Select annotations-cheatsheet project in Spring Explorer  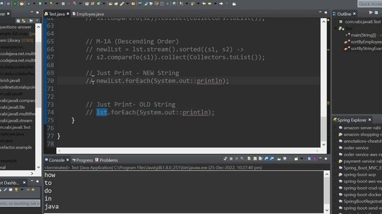[x=362, y=141]
